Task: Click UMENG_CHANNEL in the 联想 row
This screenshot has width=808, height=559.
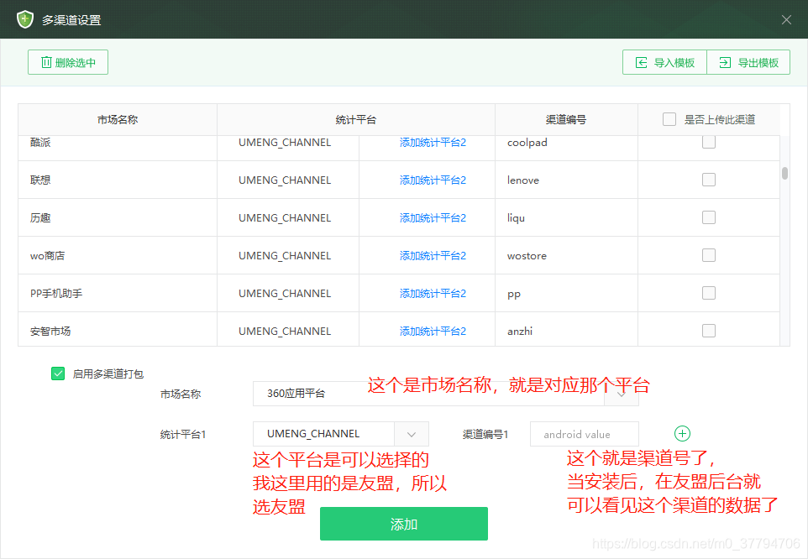Action: 285,180
